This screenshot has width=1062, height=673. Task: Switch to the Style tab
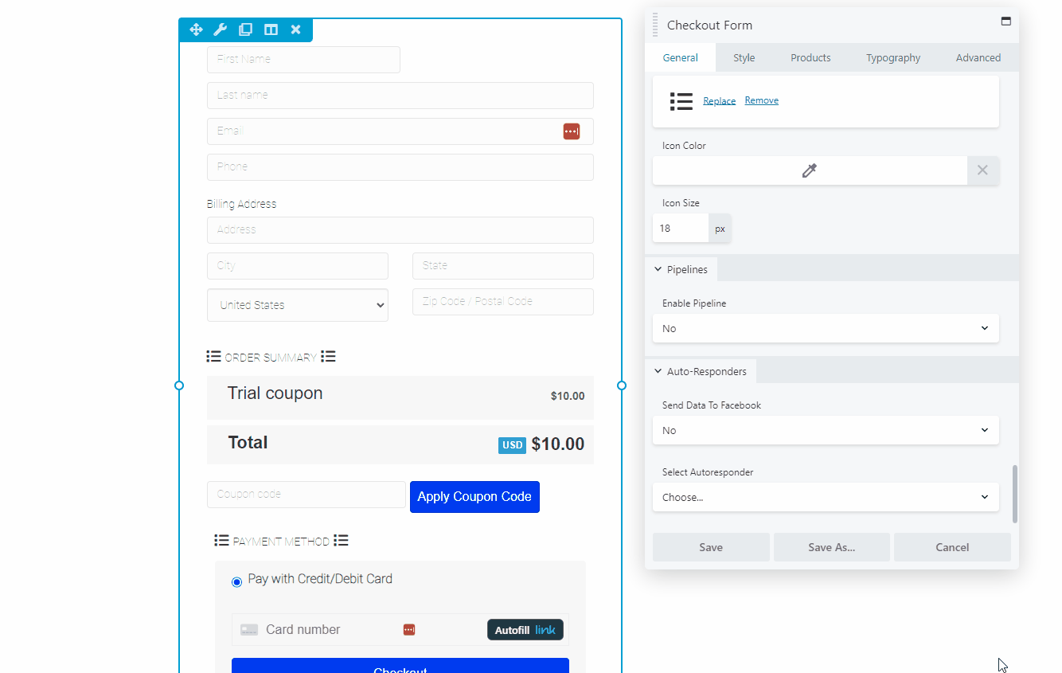(x=744, y=57)
